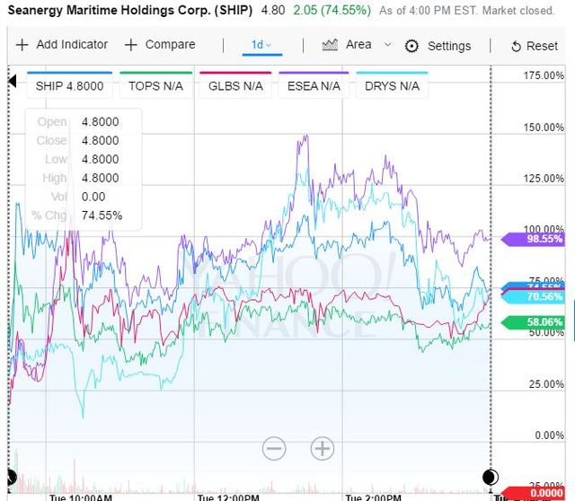Click the left range slider handle
Viewport: 575px width, 501px height.
pyautogui.click(x=12, y=476)
